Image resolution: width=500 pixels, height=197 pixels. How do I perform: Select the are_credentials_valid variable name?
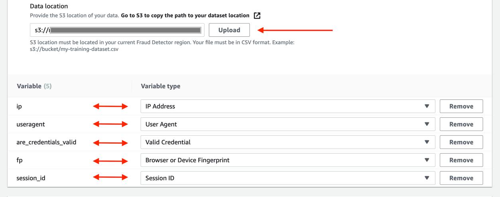click(x=46, y=142)
